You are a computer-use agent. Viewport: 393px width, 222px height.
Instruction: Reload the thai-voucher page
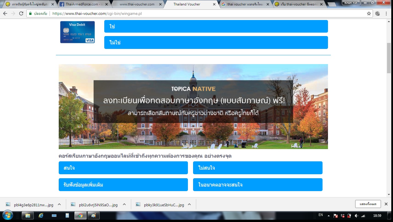click(21, 13)
